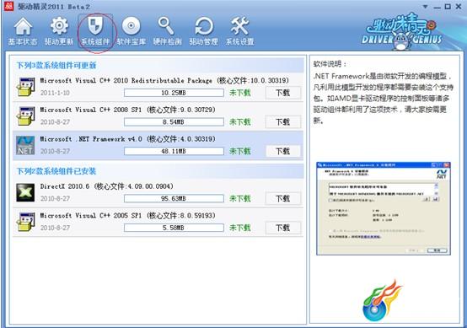Viewport: 467px width, 328px height.
Task: Click the 95.63MB progress bar
Action: pyautogui.click(x=174, y=198)
